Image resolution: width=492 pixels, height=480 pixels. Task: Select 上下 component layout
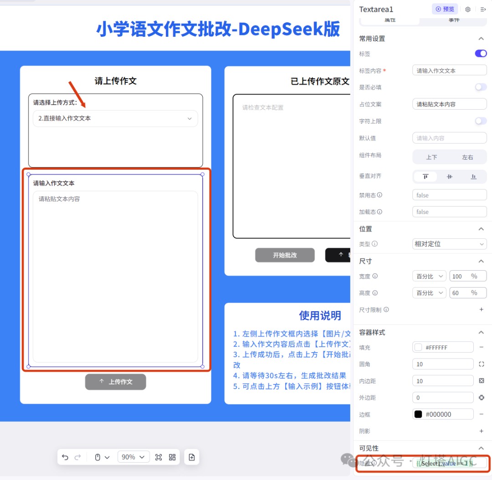click(431, 157)
